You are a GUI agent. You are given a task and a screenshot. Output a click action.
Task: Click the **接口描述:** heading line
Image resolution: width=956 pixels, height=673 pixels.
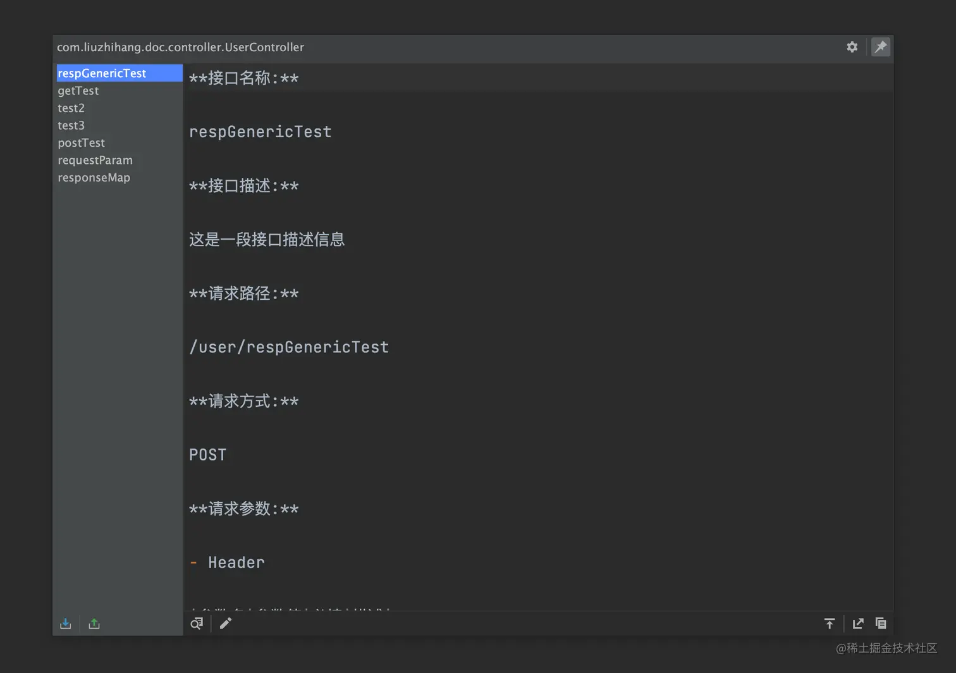pos(243,186)
